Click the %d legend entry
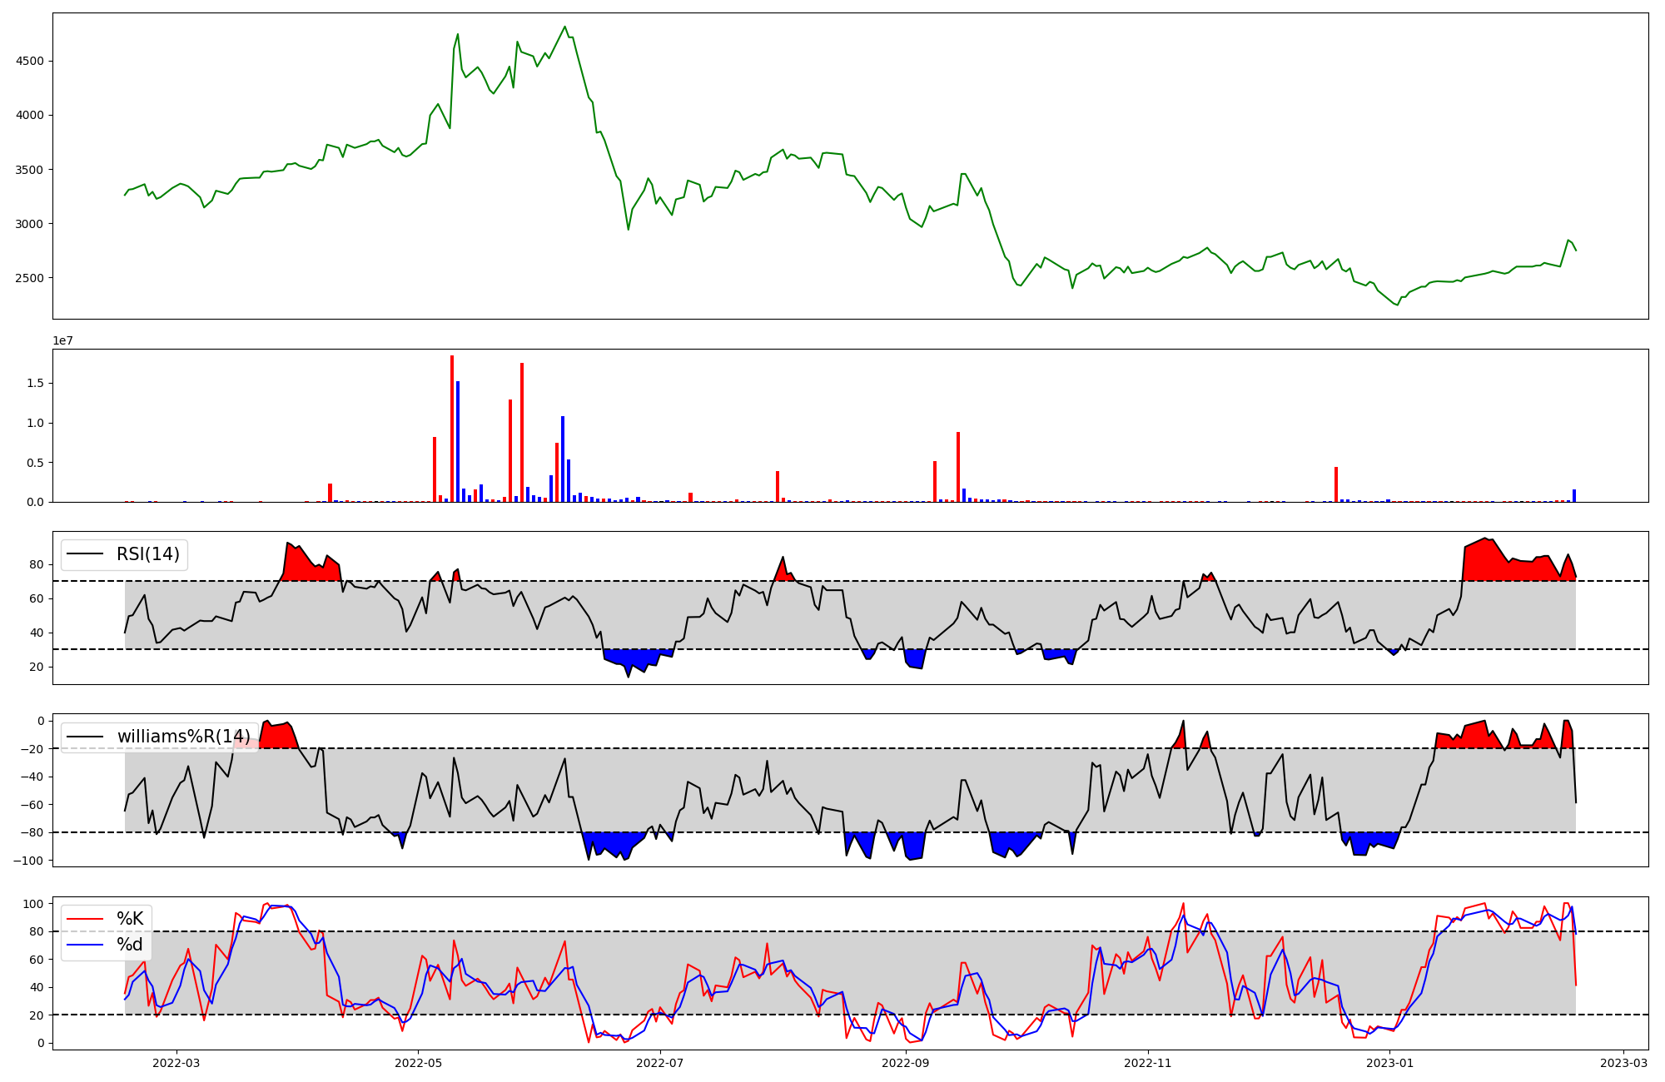The width and height of the screenshot is (1665, 1082). point(130,945)
